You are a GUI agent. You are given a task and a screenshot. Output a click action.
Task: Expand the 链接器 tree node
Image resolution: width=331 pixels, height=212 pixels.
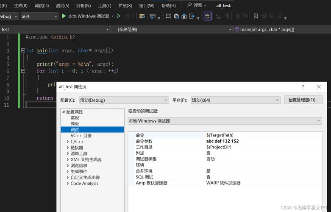68,148
